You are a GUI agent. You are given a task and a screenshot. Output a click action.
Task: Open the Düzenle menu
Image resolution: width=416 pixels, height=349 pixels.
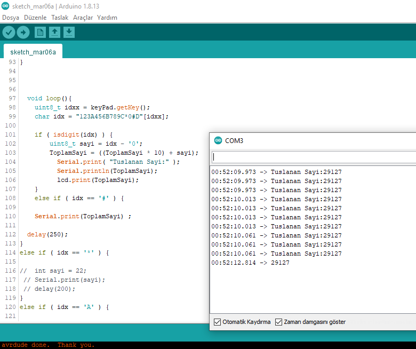(35, 18)
